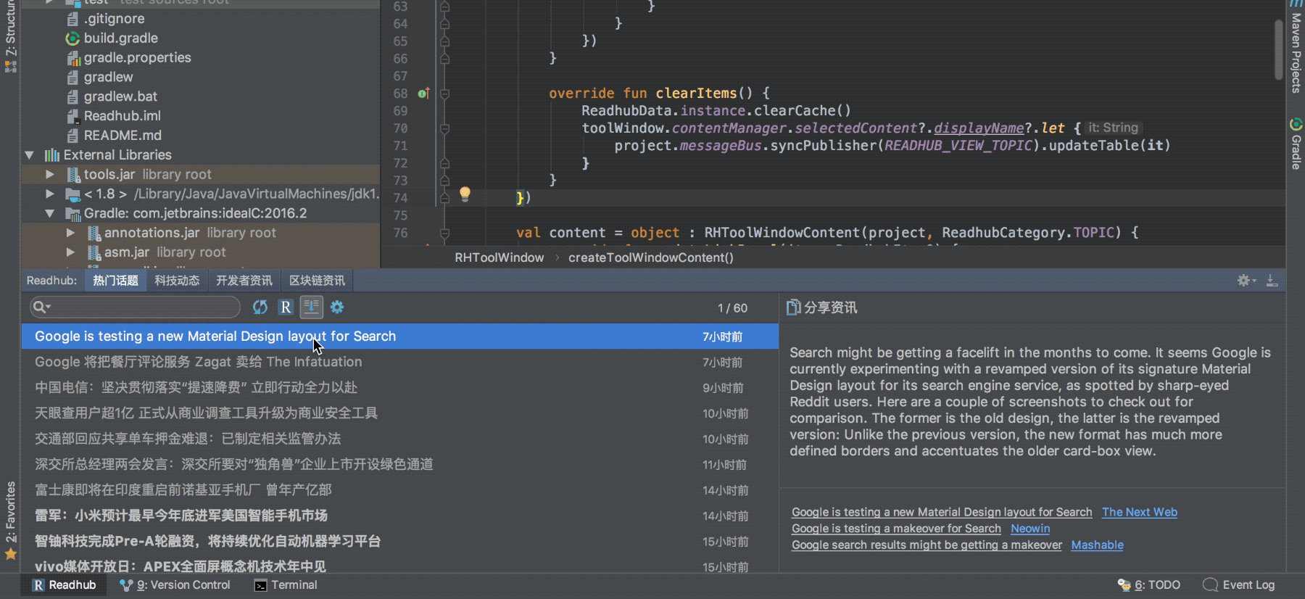Open The Next Web source link
The height and width of the screenshot is (599, 1305).
[1140, 512]
